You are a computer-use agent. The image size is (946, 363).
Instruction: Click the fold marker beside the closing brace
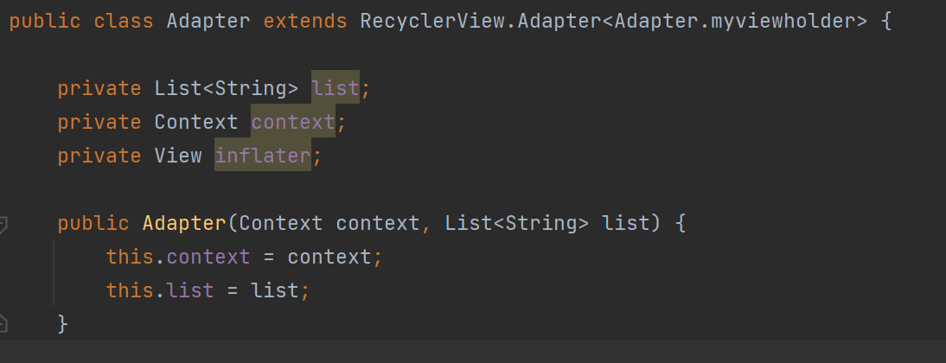tap(4, 322)
